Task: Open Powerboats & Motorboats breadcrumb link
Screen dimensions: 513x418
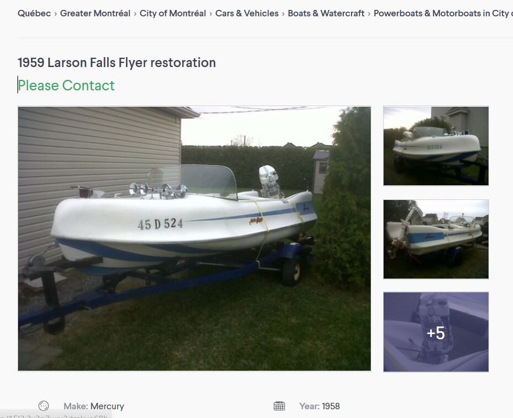Action: (443, 13)
